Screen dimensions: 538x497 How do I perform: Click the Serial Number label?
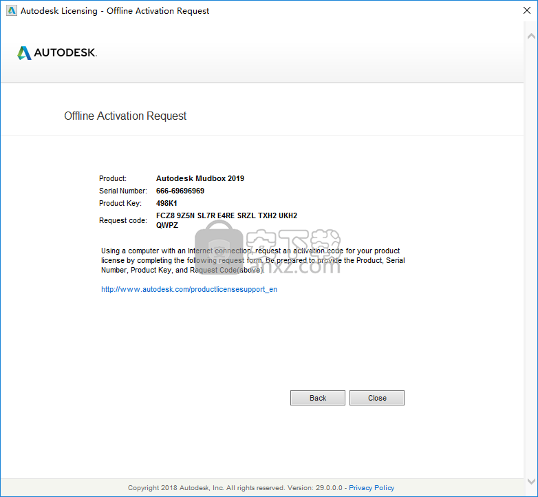click(x=123, y=191)
